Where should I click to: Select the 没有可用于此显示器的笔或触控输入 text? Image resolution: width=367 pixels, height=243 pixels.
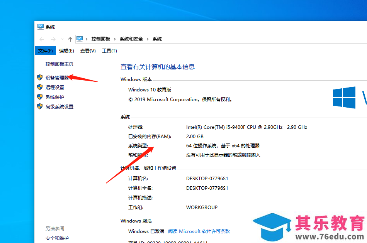(223, 155)
